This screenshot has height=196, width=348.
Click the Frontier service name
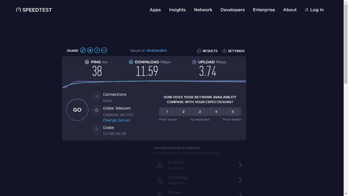176,162
